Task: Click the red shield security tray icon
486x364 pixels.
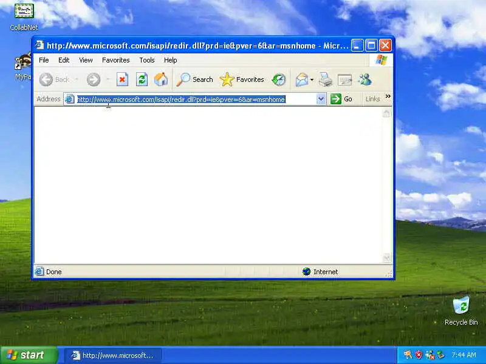Action: [419, 355]
